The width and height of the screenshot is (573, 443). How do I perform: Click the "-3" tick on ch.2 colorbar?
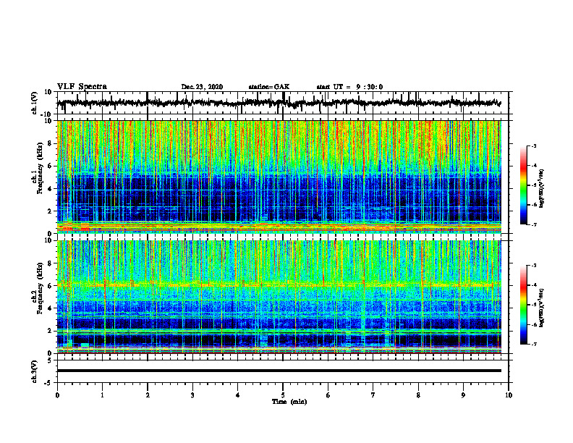pos(533,266)
